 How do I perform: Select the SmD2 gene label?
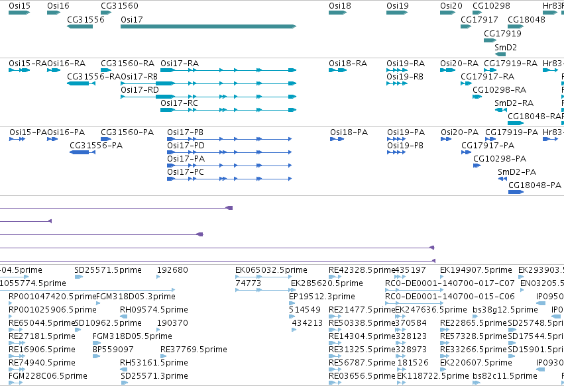point(506,48)
